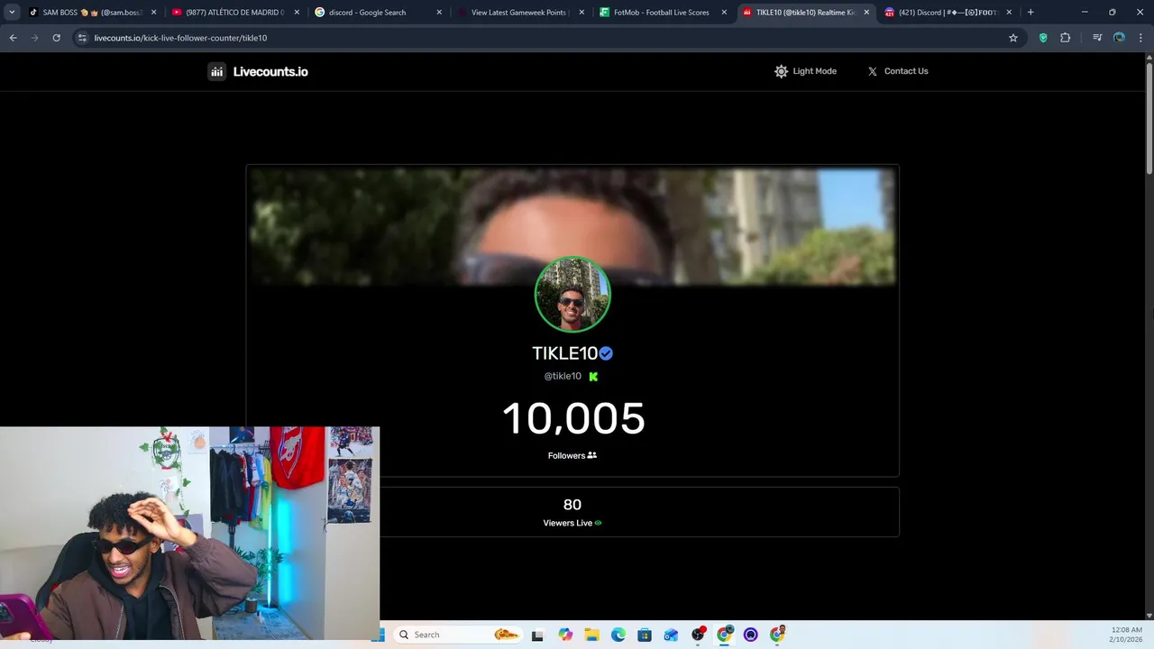
Task: Open the Extensions puzzle icon
Action: [1066, 38]
